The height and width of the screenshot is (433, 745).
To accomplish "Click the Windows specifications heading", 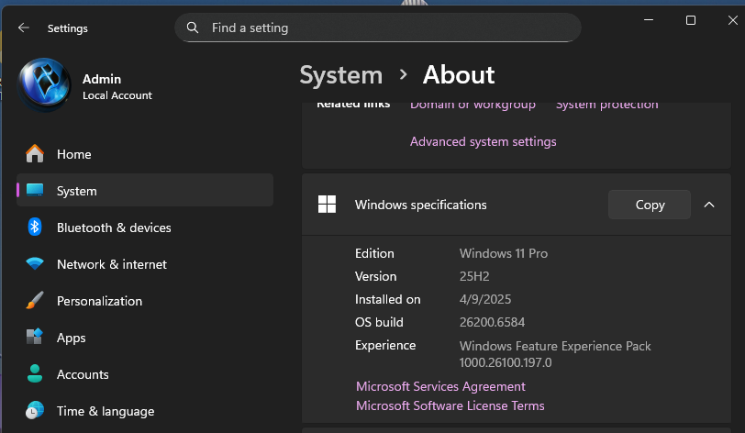I will click(420, 205).
